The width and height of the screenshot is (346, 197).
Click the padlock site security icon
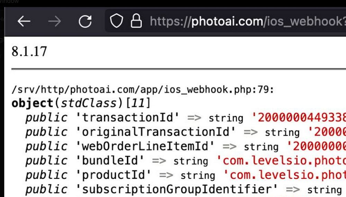click(136, 21)
